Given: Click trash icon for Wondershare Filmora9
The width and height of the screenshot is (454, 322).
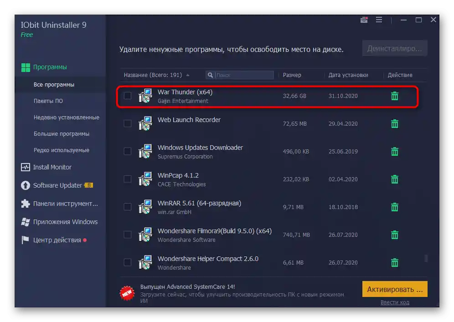Looking at the screenshot, I should [395, 235].
